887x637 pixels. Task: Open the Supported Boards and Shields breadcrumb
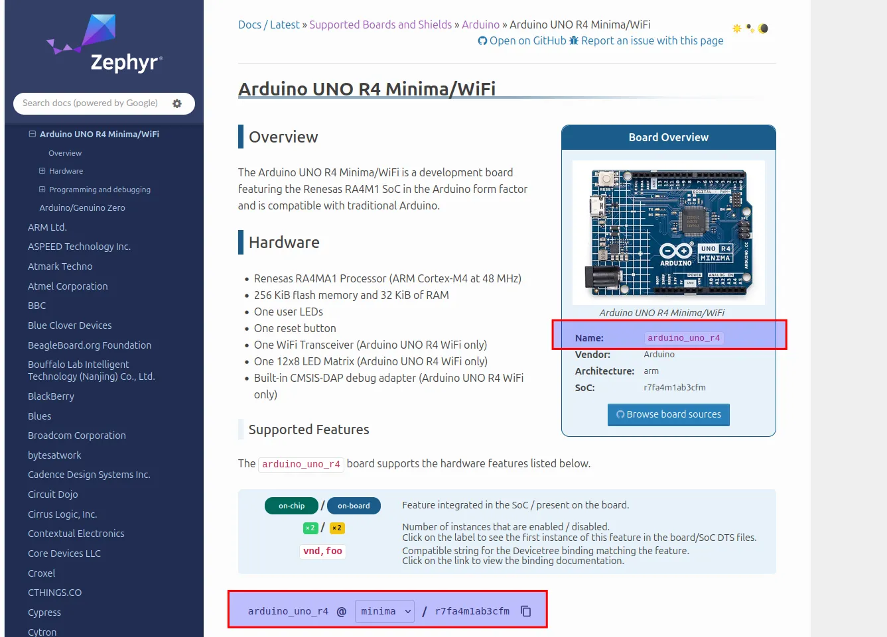pos(380,24)
